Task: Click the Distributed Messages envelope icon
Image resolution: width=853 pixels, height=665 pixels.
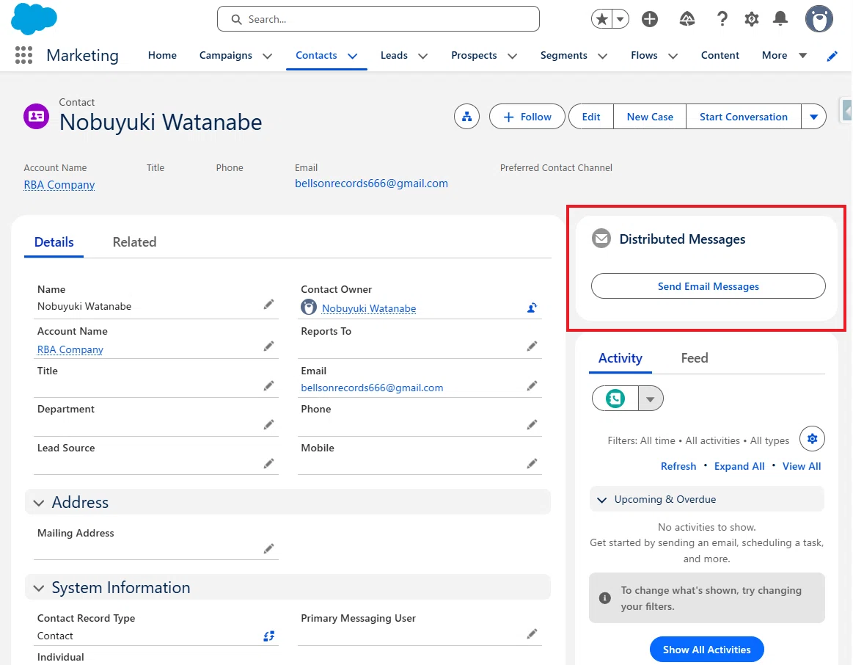Action: click(601, 239)
